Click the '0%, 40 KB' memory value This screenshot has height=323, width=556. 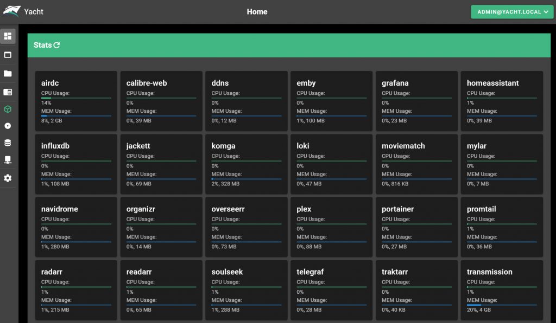394,309
